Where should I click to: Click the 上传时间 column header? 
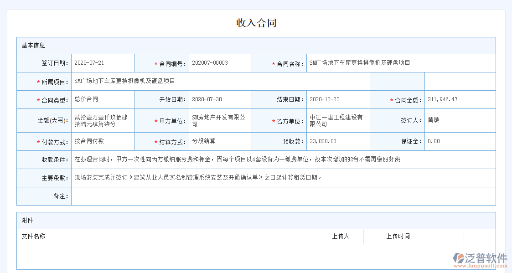tap(398, 236)
